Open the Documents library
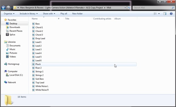The image size is (176, 107). [x=15, y=46]
